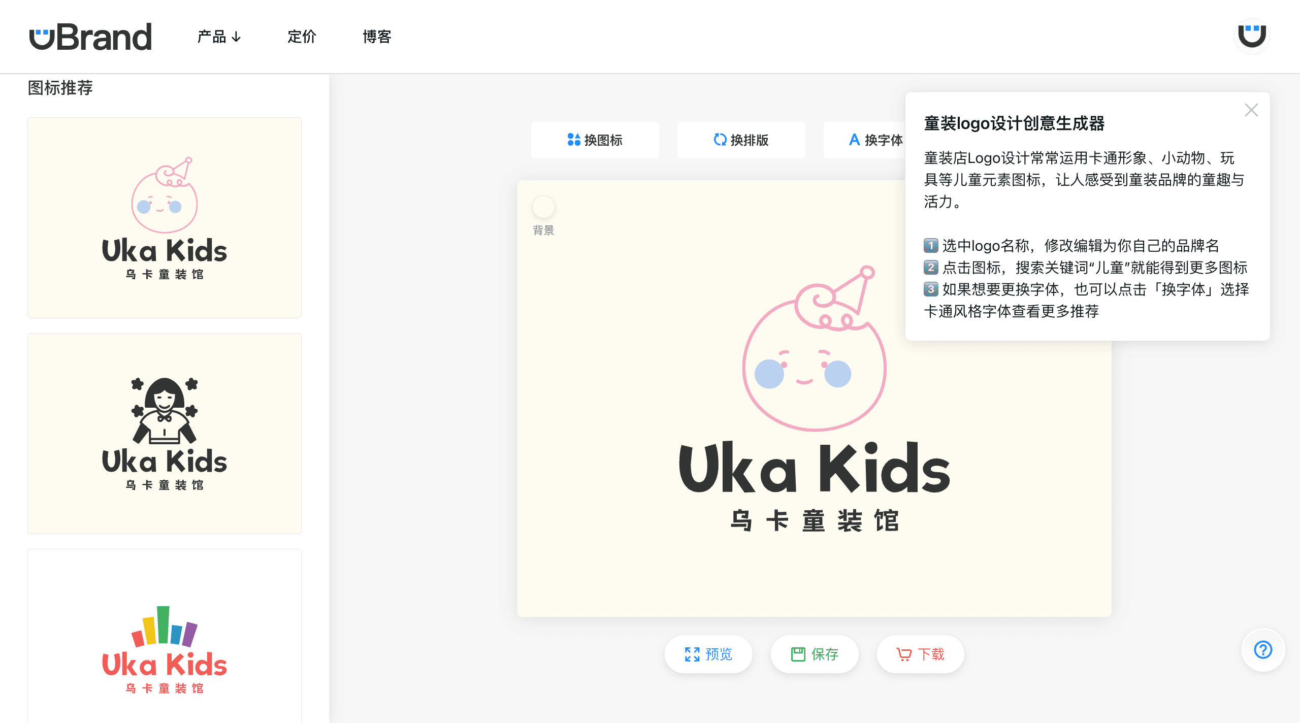
Task: Click the 下载 download button
Action: tap(920, 654)
